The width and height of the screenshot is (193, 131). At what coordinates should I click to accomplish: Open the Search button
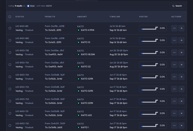point(177,6)
